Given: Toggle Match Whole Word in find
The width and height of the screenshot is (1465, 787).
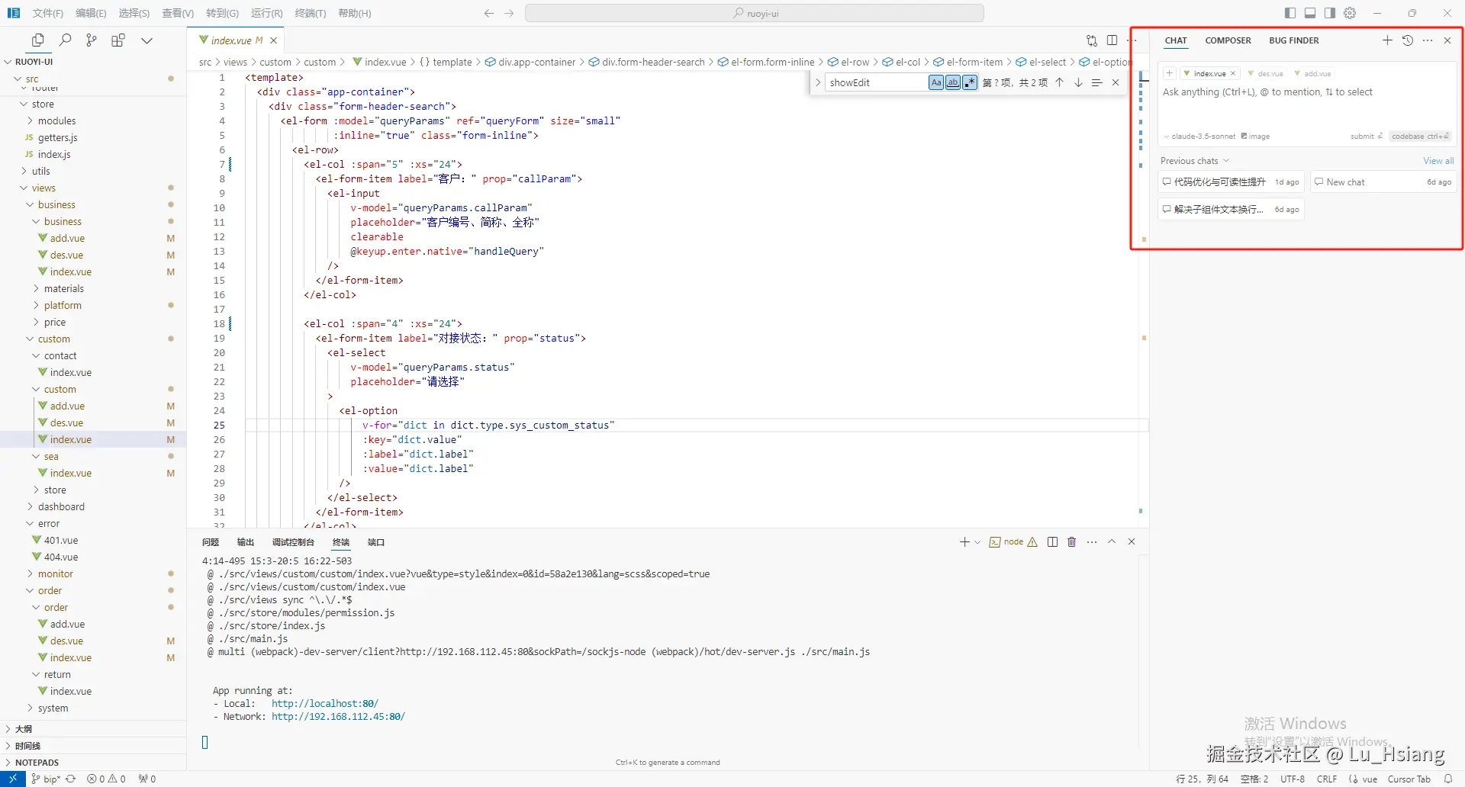Looking at the screenshot, I should pos(953,82).
